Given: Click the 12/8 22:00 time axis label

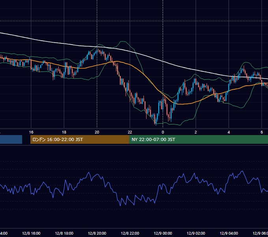Looking at the screenshot, I should coord(130,233).
